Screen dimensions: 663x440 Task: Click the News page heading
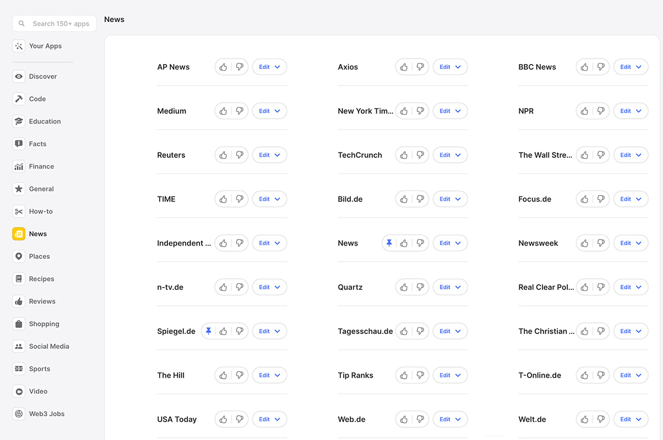[x=114, y=19]
